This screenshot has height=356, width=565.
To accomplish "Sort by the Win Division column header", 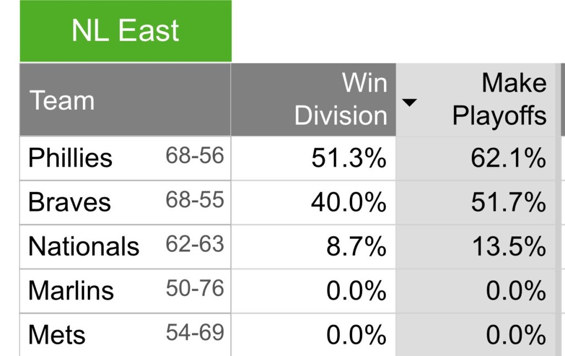I will pyautogui.click(x=340, y=100).
